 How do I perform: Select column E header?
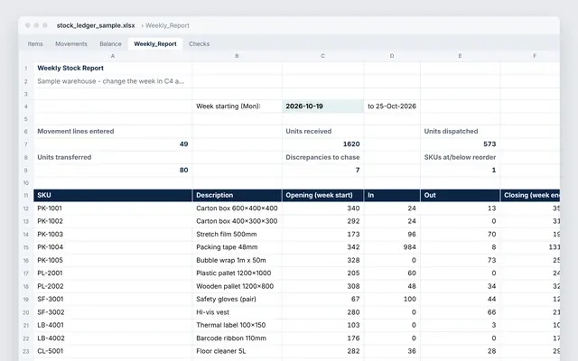[x=460, y=56]
